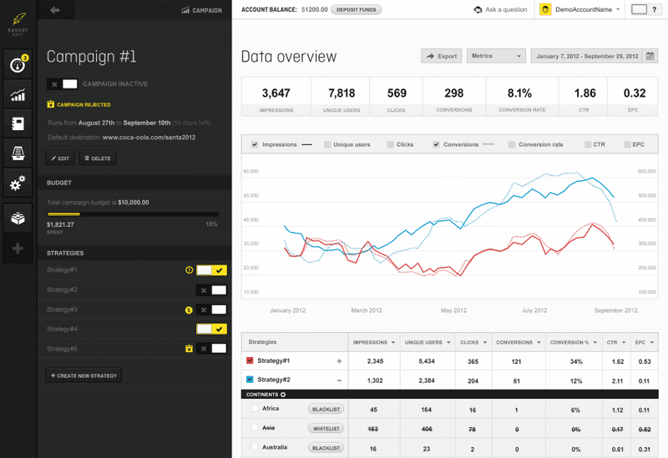
Task: Turn off the Strategy#4 switch
Action: tap(211, 329)
